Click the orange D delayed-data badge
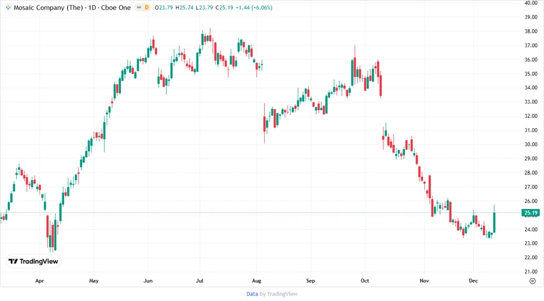Screen dimensions: 544x301 click(x=147, y=7)
